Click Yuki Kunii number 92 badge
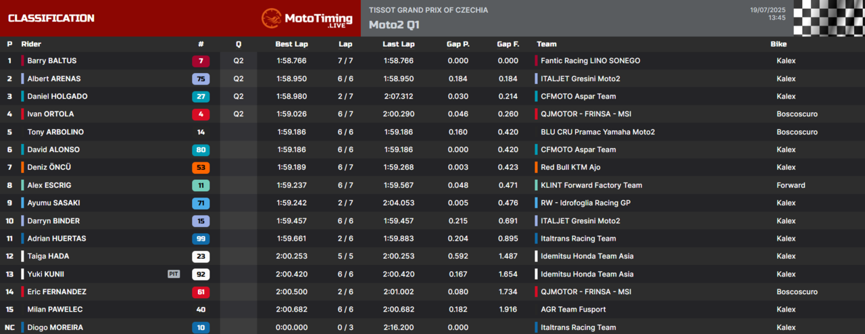This screenshot has width=865, height=334. (x=201, y=274)
